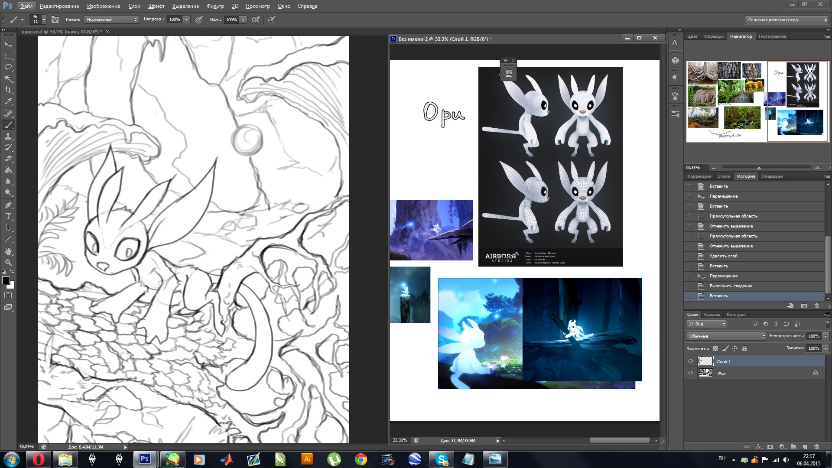
Task: Select the Lasso tool
Action: [x=8, y=67]
